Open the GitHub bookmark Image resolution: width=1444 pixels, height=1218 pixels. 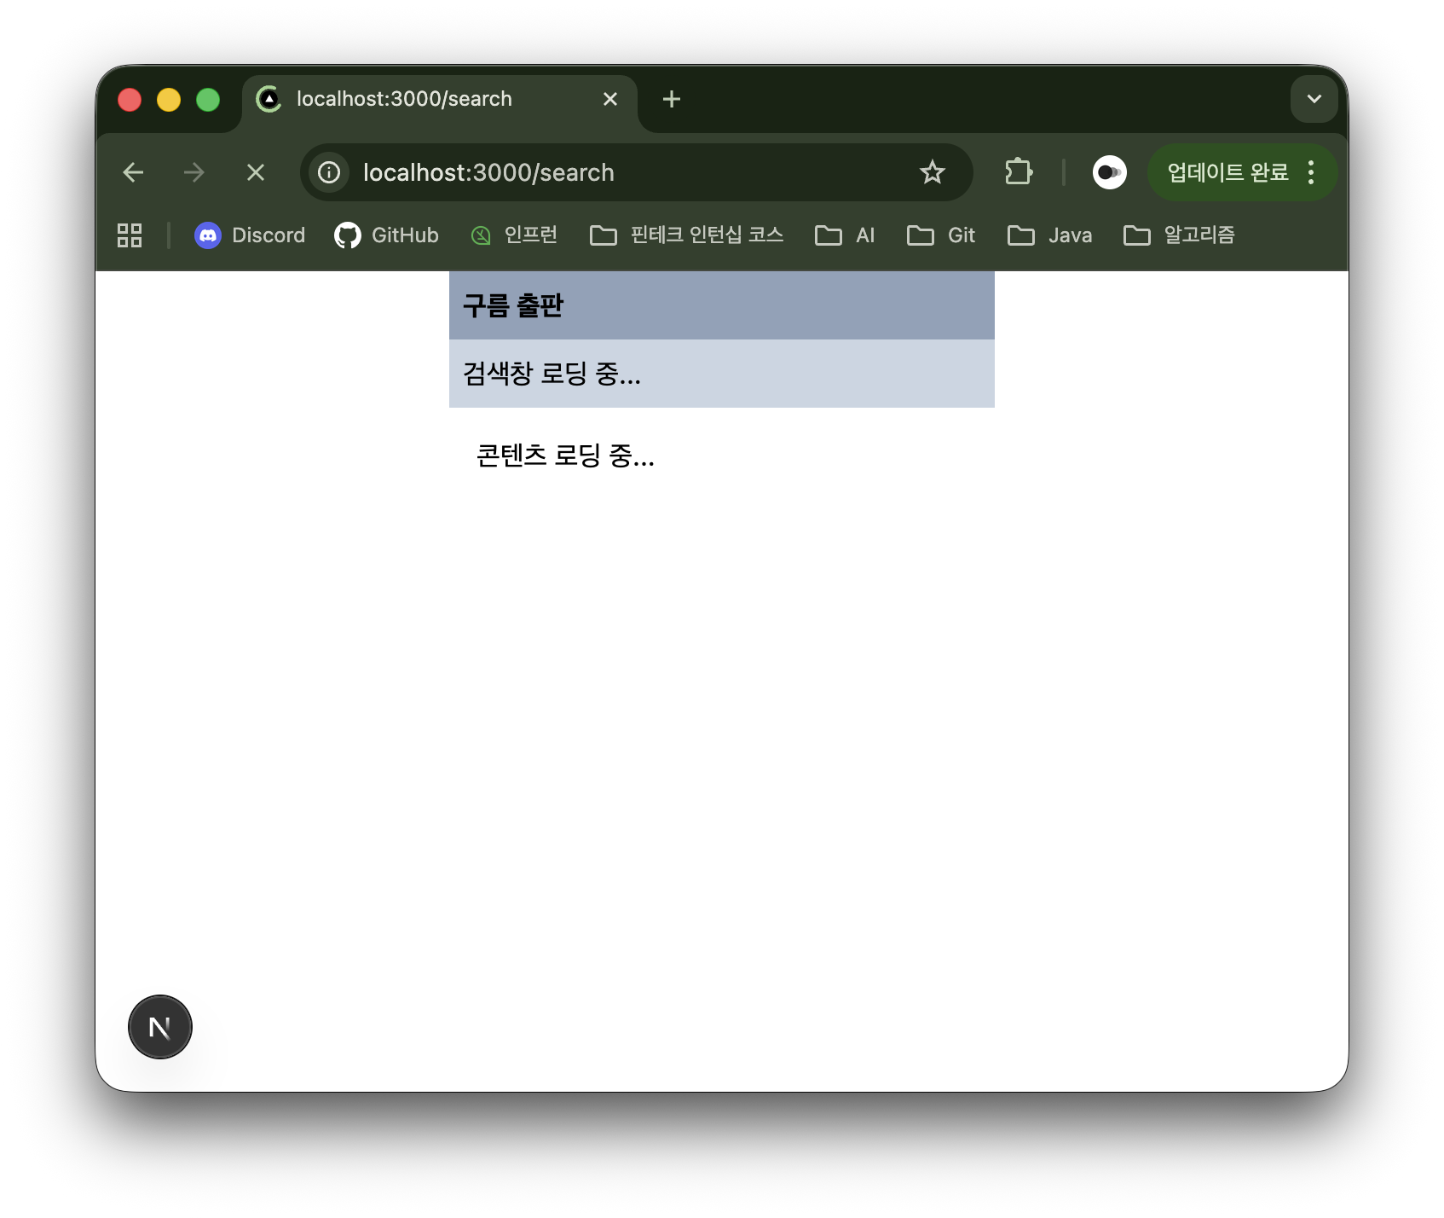(x=387, y=235)
